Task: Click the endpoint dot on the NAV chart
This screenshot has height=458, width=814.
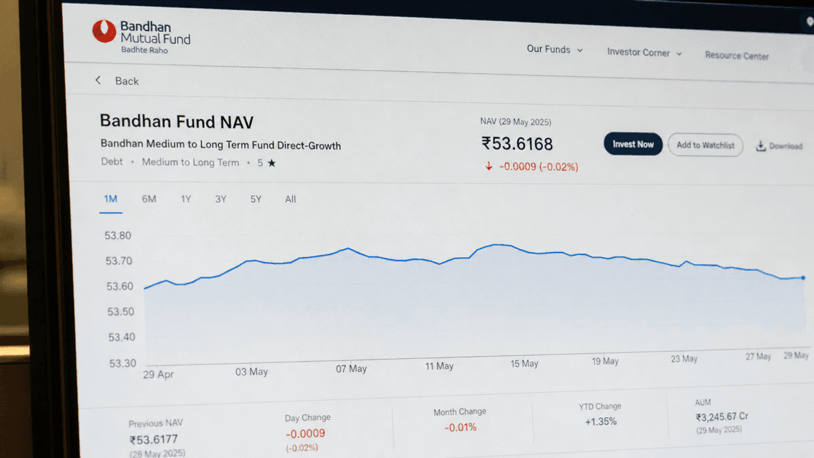Action: coord(803,278)
